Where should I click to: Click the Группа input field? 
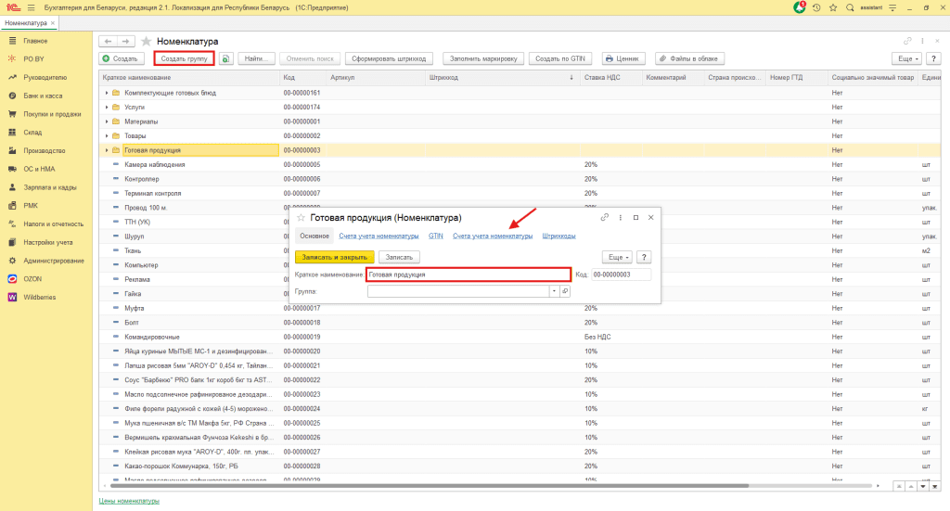[458, 291]
